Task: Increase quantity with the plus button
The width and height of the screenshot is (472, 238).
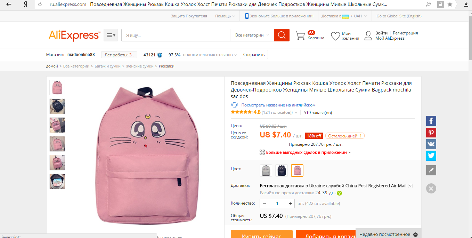Action: 291,204
